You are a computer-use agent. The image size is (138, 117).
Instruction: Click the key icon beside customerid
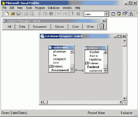(52, 70)
